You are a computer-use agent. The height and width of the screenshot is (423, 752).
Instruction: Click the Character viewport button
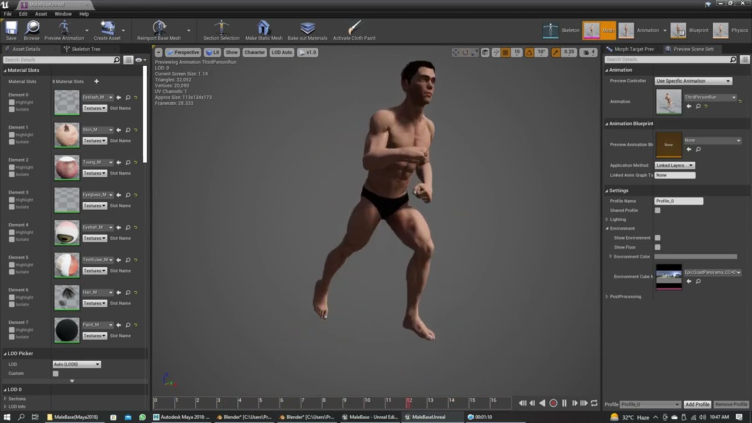(x=254, y=52)
